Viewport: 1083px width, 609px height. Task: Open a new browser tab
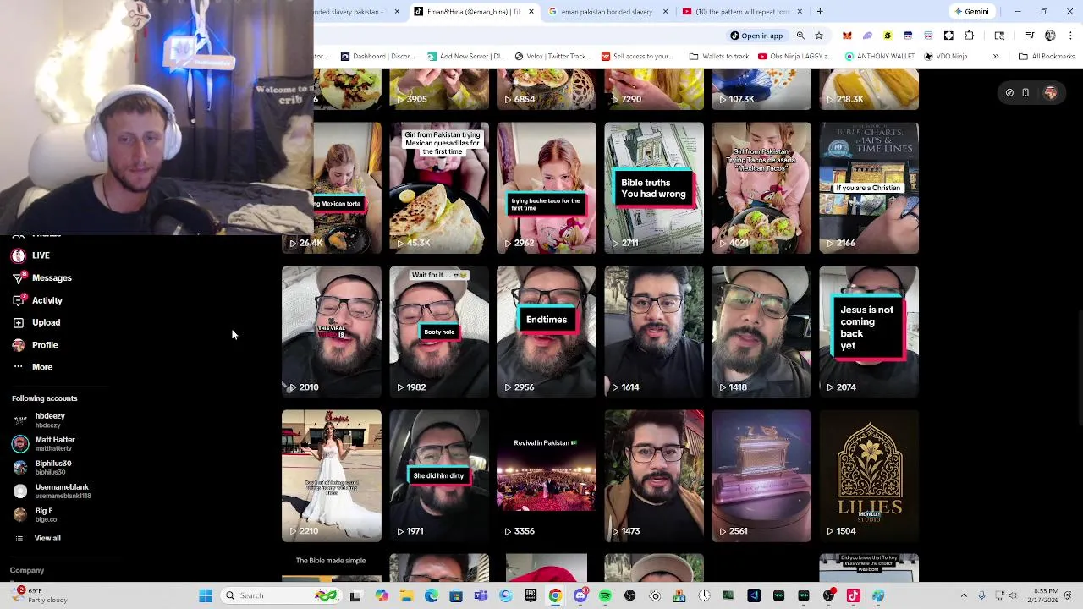pyautogui.click(x=820, y=11)
